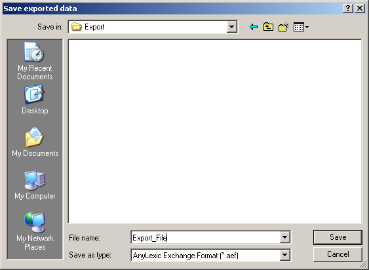
Task: Click the Up One Level folder icon
Action: pos(268,27)
